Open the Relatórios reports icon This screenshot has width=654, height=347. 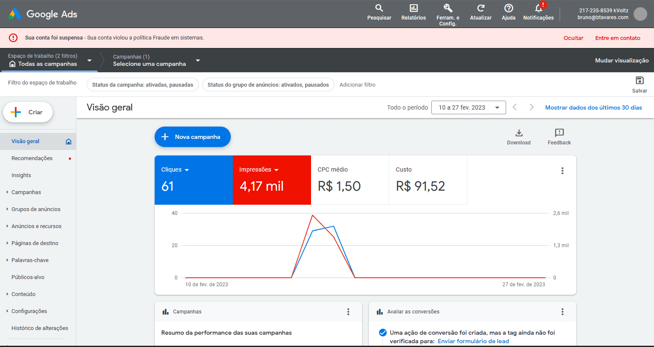click(x=413, y=8)
